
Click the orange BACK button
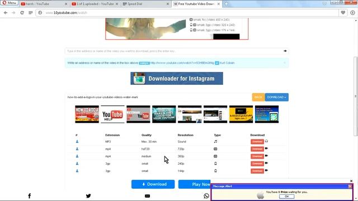(x=258, y=97)
